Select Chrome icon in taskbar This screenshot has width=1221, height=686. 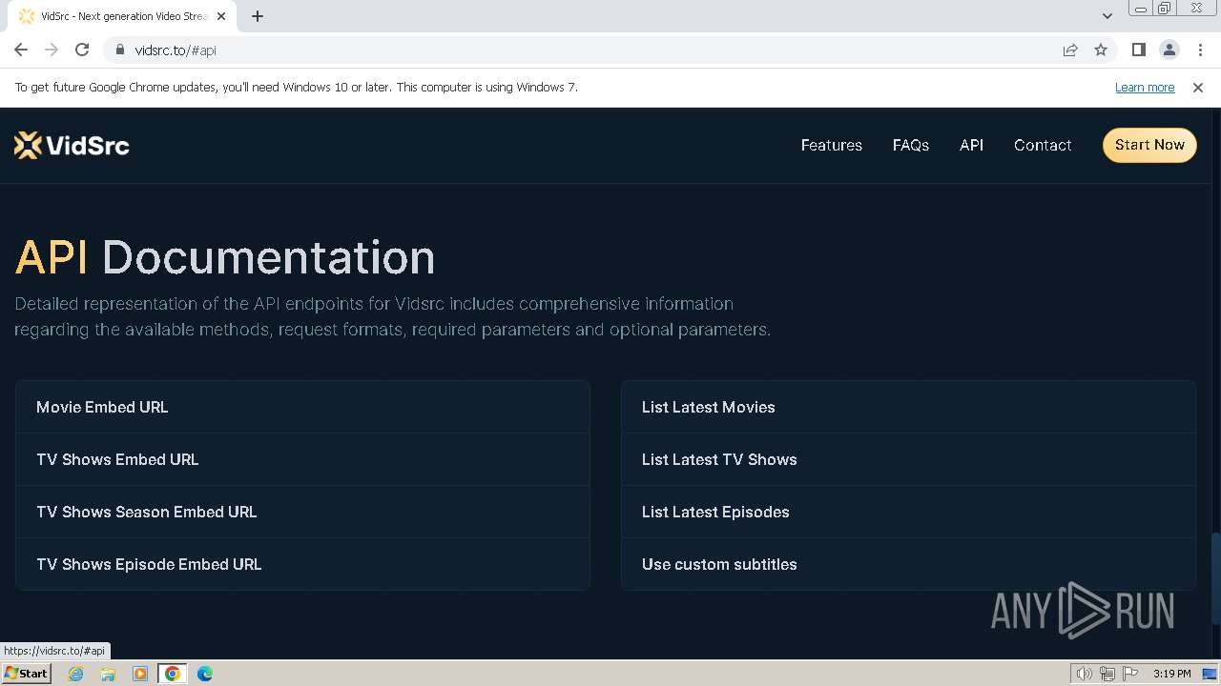coord(173,674)
